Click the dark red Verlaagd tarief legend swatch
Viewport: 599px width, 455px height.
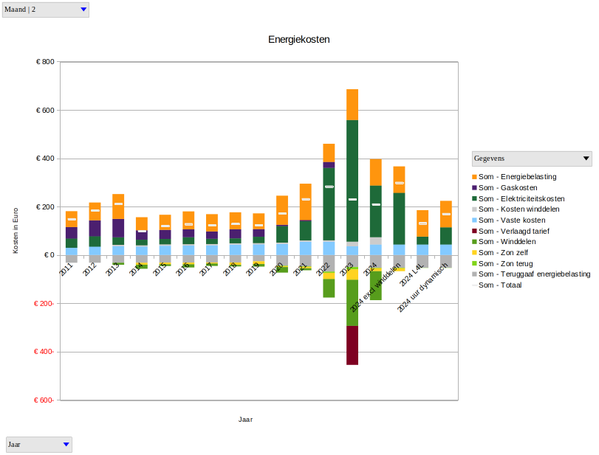(x=474, y=231)
